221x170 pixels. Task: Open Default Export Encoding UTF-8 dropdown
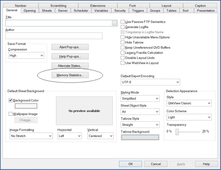(x=150, y=82)
